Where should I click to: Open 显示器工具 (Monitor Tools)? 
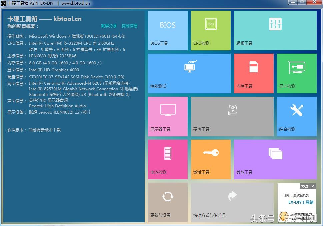(x=168, y=116)
